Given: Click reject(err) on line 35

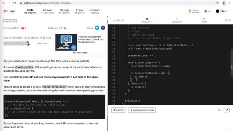Looking at the screenshot, I should pyautogui.click(x=138, y=87).
